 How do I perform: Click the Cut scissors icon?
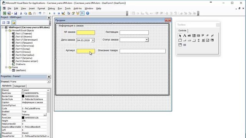point(21,13)
